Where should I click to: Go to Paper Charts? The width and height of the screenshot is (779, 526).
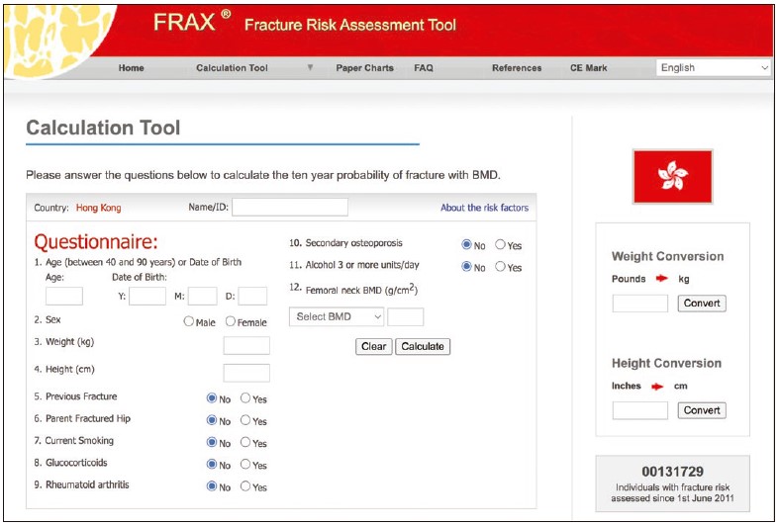[364, 68]
